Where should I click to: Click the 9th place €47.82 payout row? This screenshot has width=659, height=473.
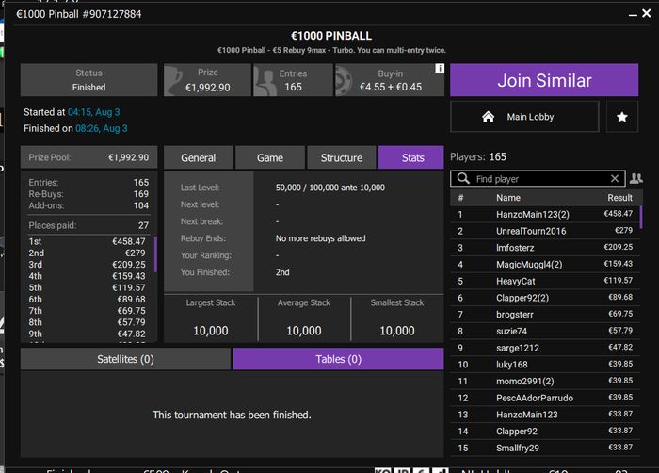tap(87, 334)
